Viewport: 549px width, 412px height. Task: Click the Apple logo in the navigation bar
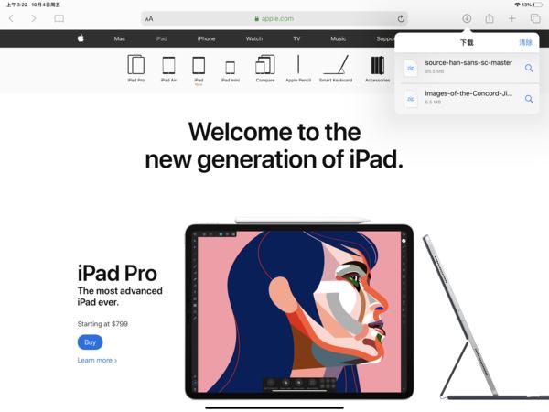81,38
